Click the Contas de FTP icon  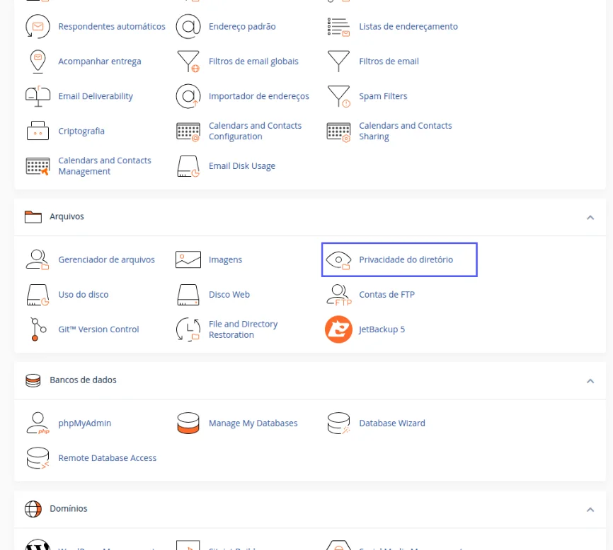(x=339, y=295)
